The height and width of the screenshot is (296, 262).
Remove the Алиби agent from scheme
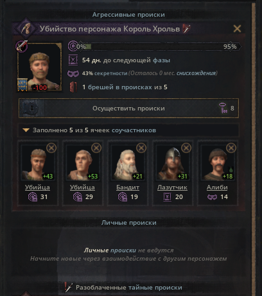point(231,148)
